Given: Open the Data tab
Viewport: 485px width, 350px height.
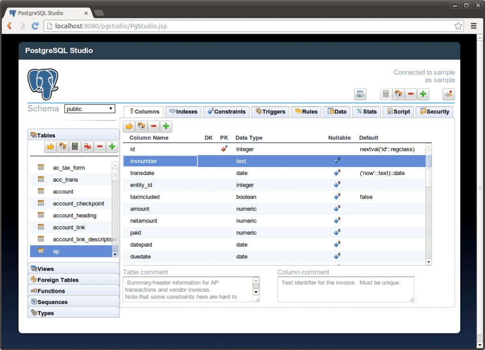Looking at the screenshot, I should coord(337,111).
